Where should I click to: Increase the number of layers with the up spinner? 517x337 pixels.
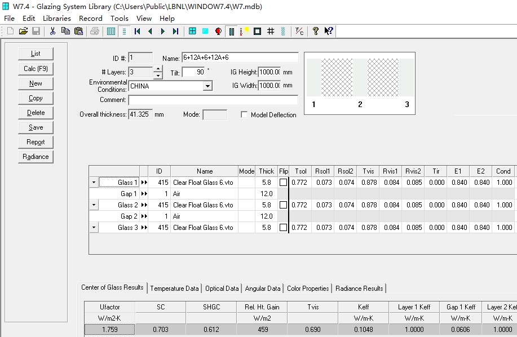pyautogui.click(x=157, y=69)
